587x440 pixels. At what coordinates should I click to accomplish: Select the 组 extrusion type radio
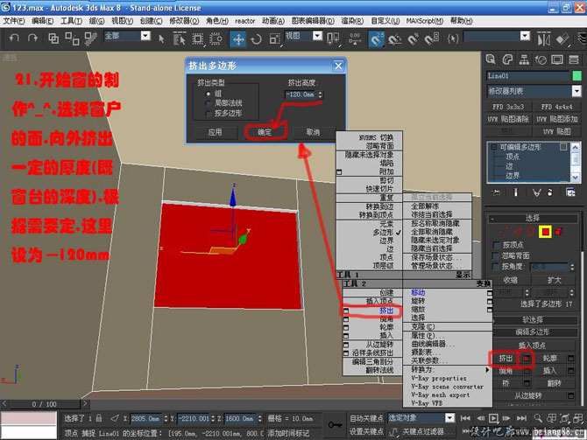pyautogui.click(x=209, y=94)
